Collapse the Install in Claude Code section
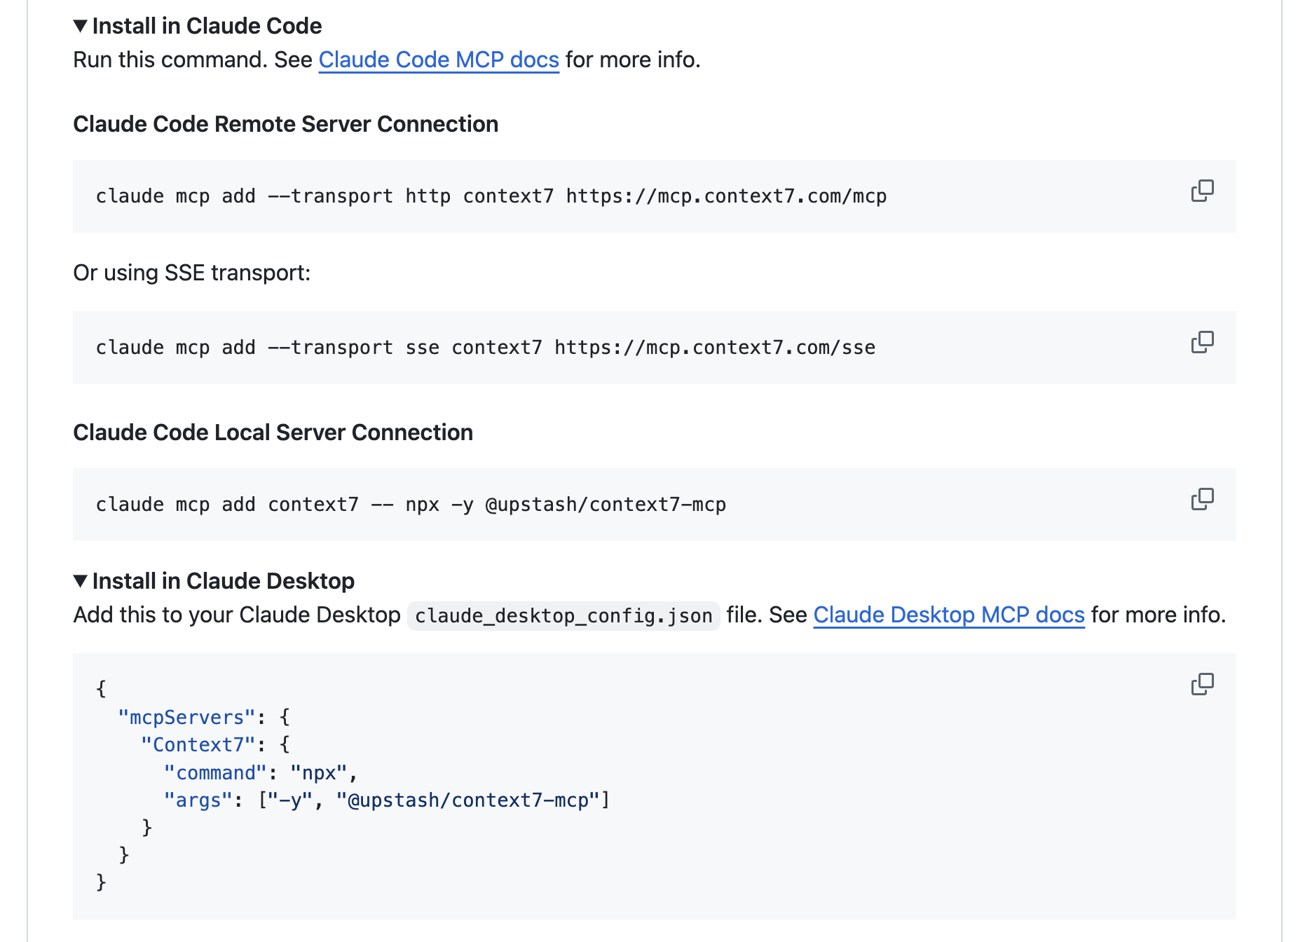The image size is (1298, 942). 197,26
